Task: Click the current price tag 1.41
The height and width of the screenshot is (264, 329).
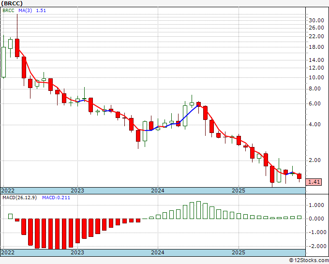Action: pos(314,182)
